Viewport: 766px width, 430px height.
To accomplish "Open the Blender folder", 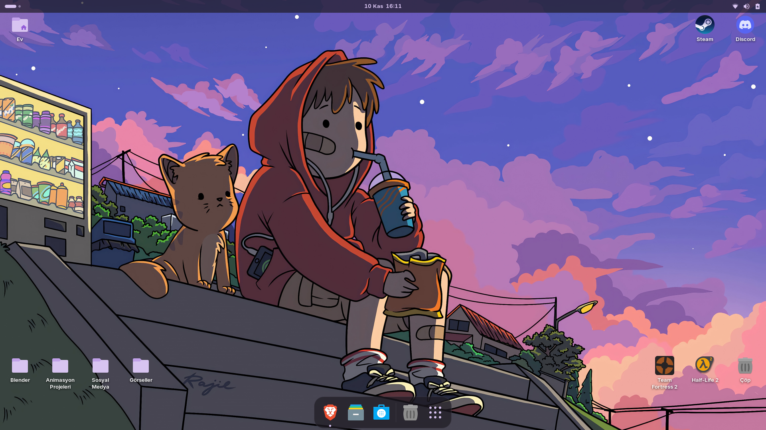I will click(x=20, y=365).
